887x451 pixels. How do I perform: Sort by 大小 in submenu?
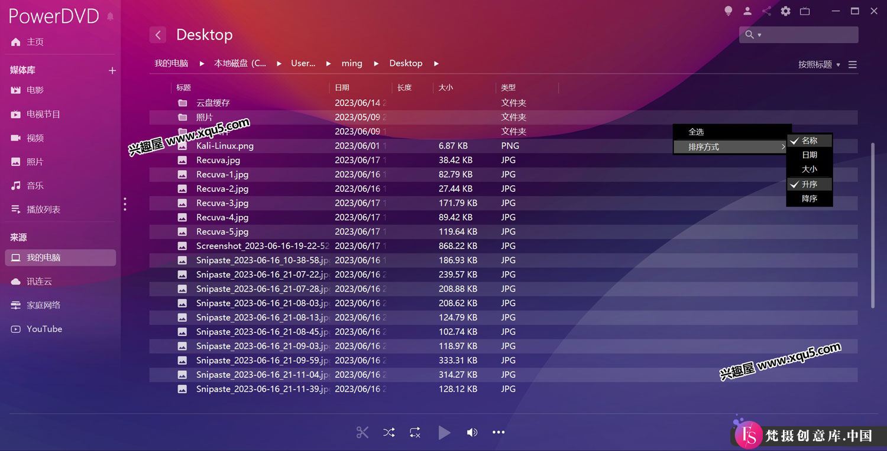click(810, 169)
